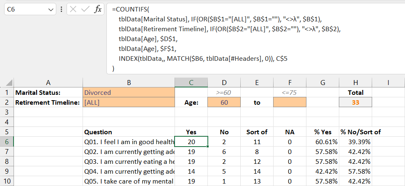Click the three-dot Name Box resize handle
The image size is (405, 186).
(x=61, y=9)
